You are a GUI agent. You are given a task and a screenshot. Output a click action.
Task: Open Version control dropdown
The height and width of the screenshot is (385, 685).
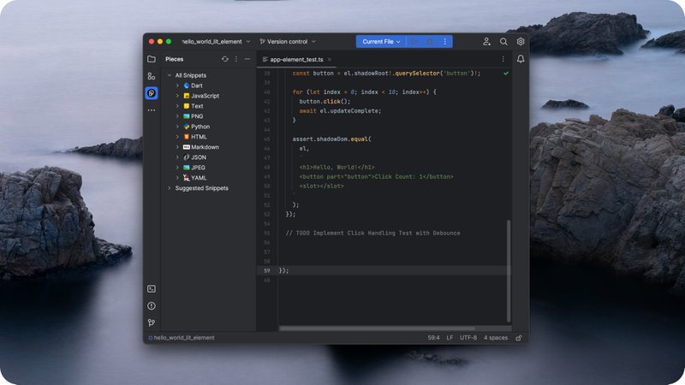(288, 41)
